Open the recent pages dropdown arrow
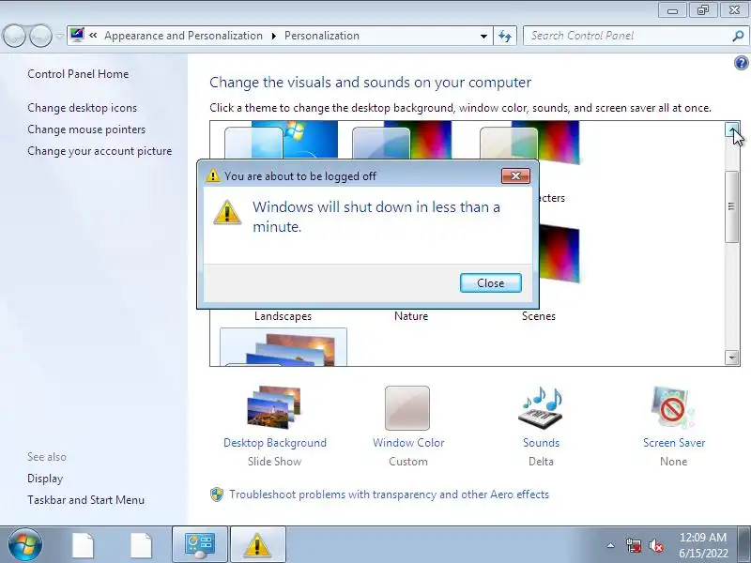The width and height of the screenshot is (751, 563). (59, 36)
